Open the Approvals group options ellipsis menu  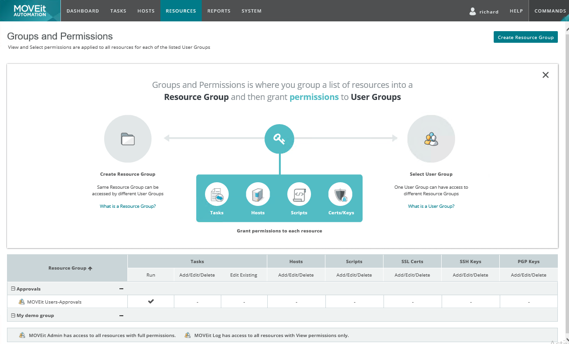(x=121, y=289)
